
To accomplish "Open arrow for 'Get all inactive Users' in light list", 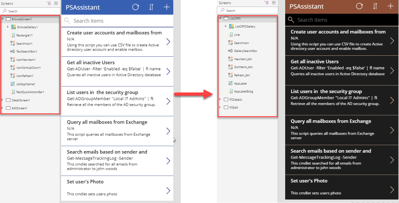I will [x=168, y=72].
